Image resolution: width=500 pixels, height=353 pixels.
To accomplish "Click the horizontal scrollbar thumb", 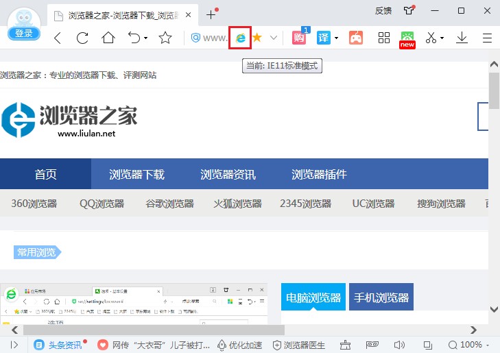I will tap(154, 330).
